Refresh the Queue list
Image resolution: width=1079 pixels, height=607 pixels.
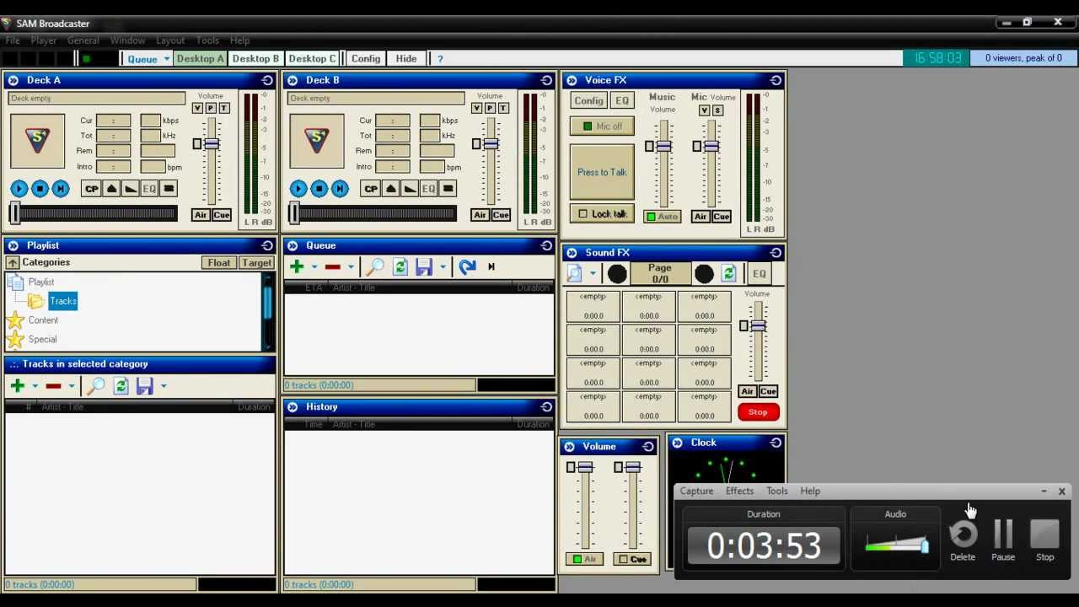click(x=400, y=266)
